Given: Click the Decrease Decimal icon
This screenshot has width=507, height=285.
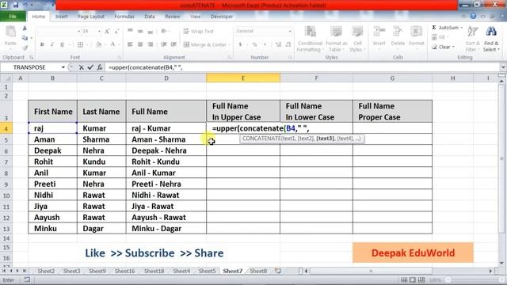Looking at the screenshot, I should coord(288,44).
